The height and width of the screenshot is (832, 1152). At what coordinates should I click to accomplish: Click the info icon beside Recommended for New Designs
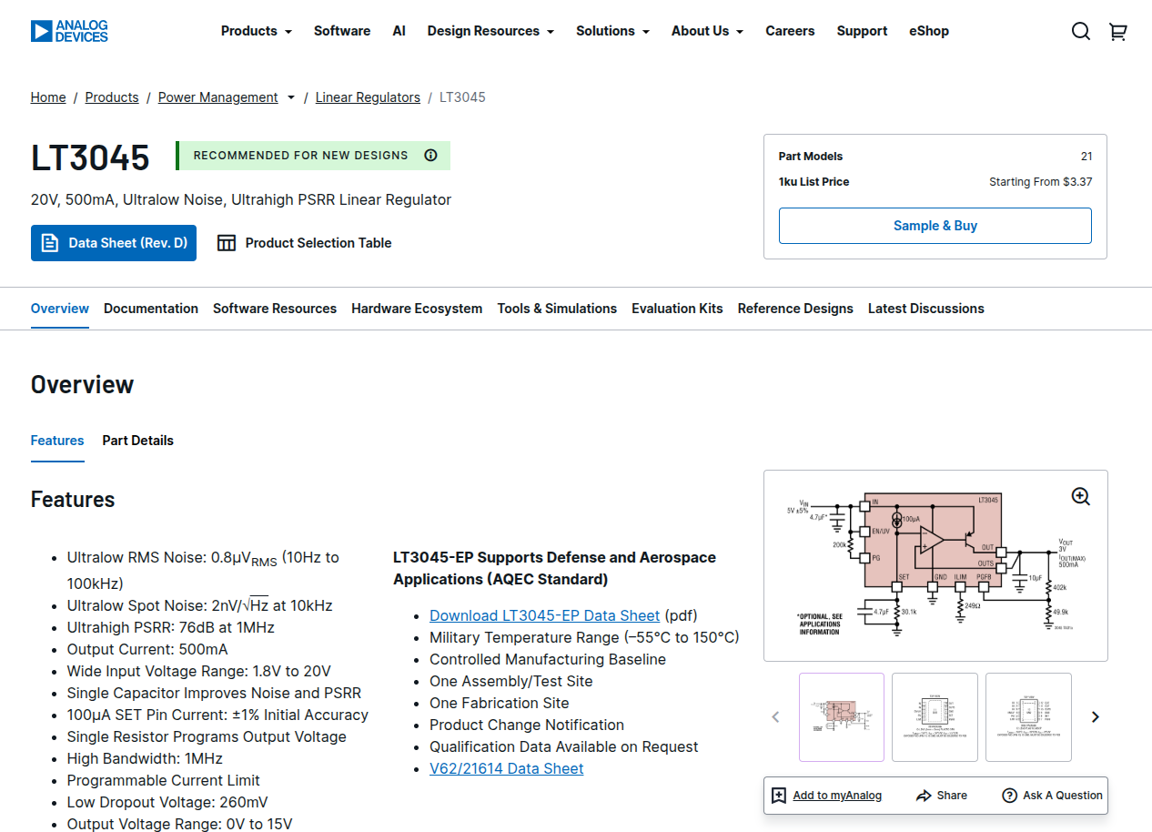pyautogui.click(x=430, y=156)
